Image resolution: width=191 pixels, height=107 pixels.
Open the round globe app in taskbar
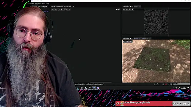(82, 88)
